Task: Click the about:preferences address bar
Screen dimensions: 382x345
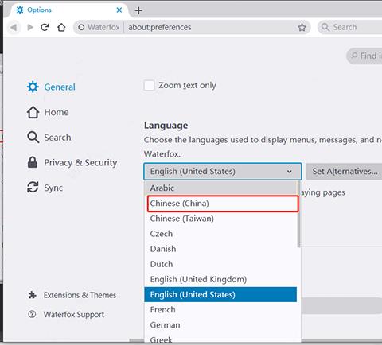Action: point(209,27)
